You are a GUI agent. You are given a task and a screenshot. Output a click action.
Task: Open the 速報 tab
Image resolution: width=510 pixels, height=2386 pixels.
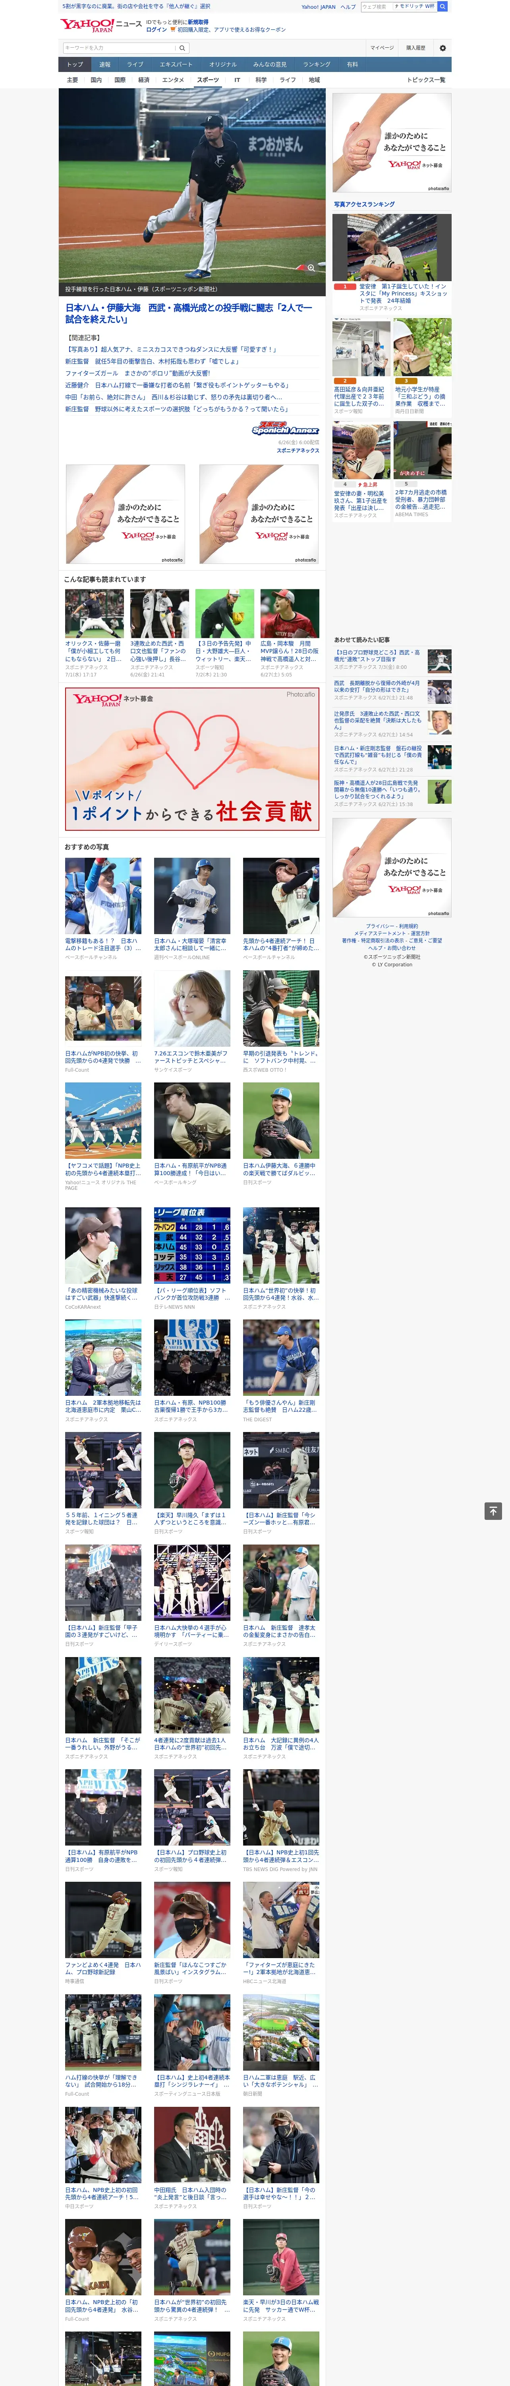coord(104,65)
